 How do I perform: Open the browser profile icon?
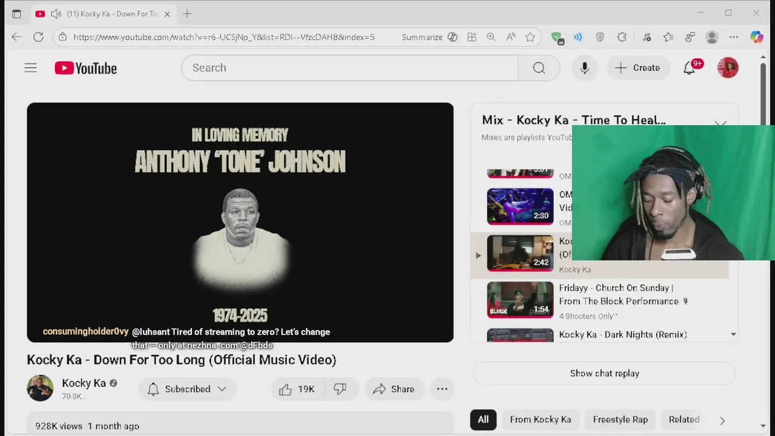click(712, 37)
